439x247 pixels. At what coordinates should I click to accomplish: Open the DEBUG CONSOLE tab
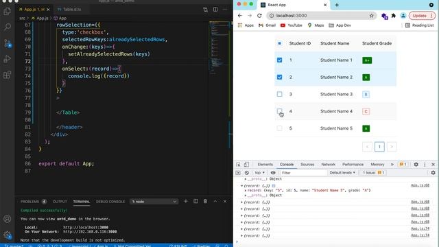pos(110,202)
